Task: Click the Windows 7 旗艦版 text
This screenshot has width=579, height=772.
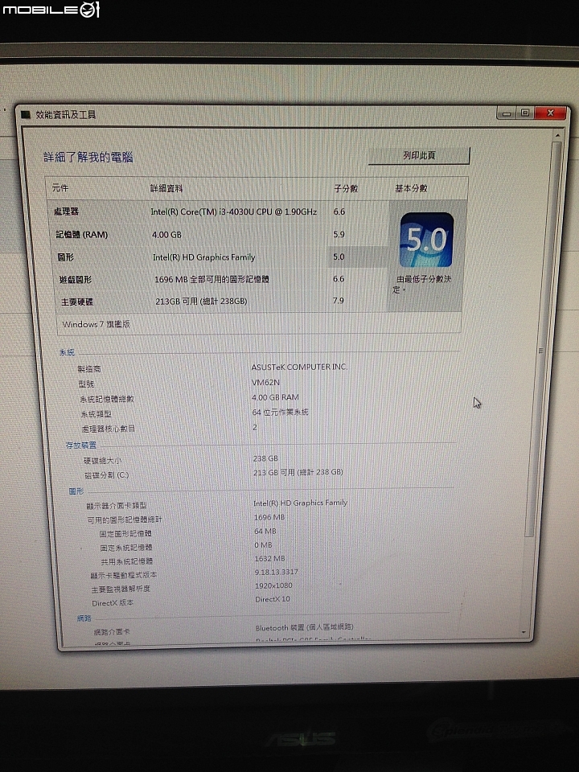Action: tap(96, 324)
